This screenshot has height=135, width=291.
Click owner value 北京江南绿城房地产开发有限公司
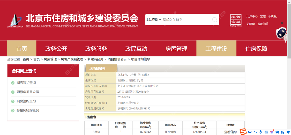pos(138,86)
